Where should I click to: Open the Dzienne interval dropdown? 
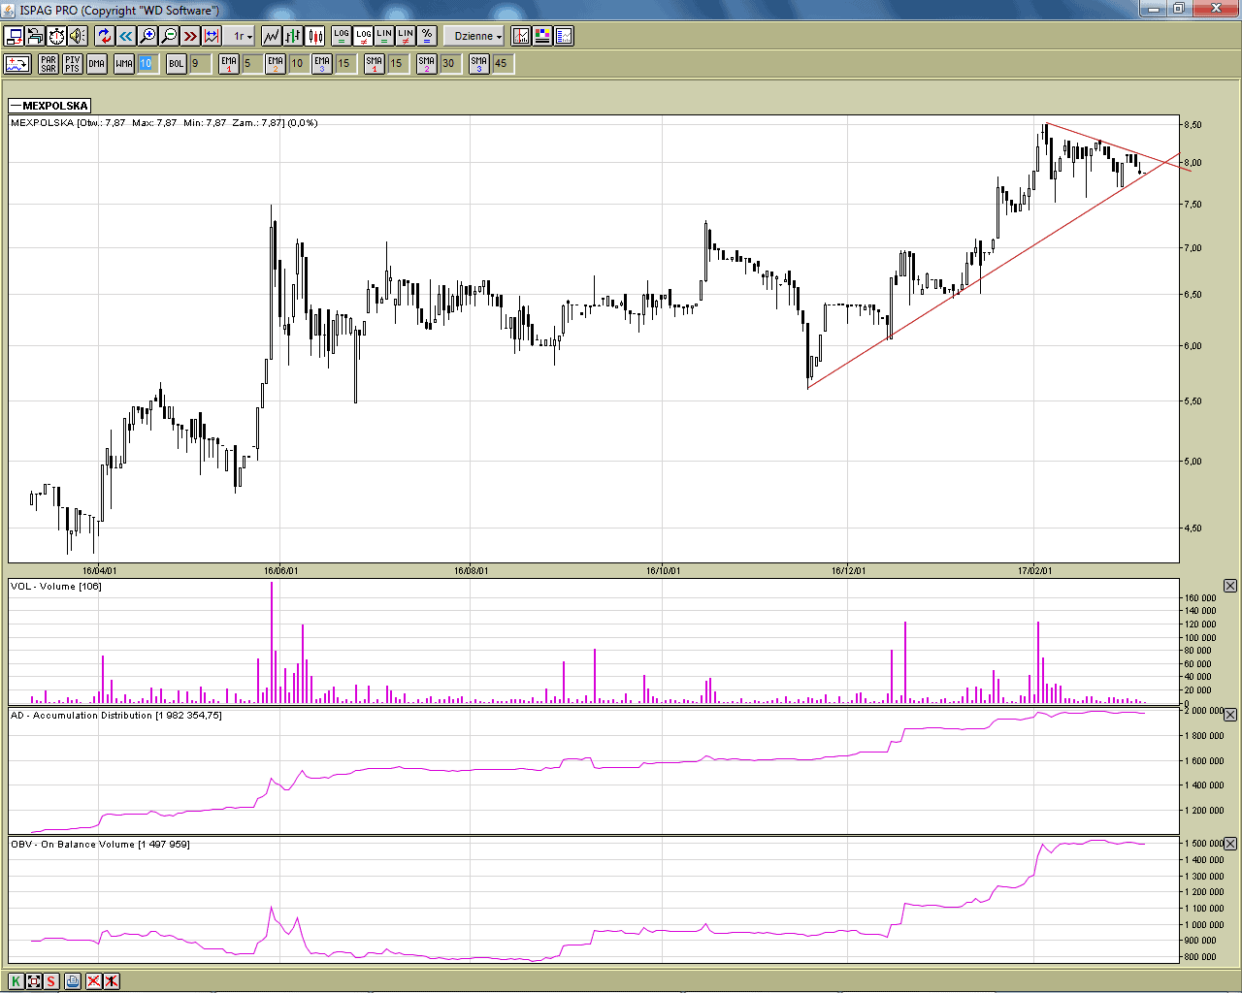(477, 36)
